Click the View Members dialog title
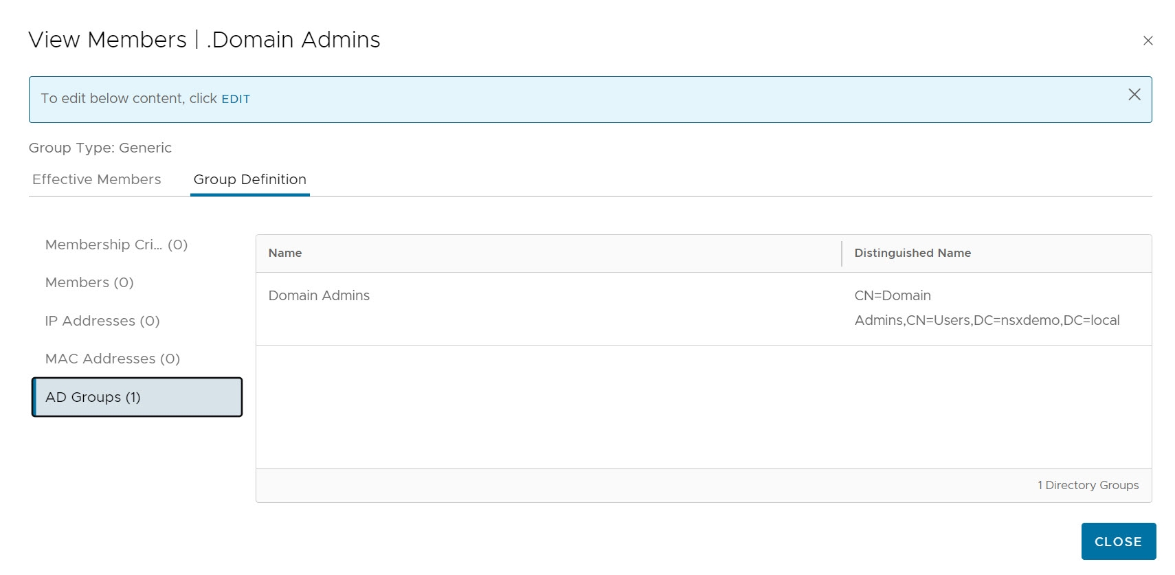This screenshot has height=575, width=1175. coord(204,40)
